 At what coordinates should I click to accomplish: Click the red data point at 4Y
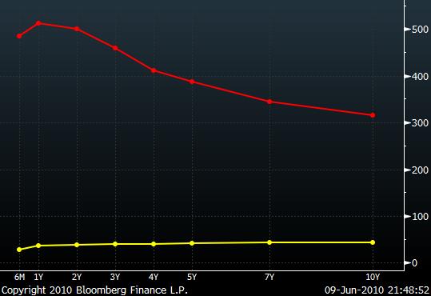pos(154,70)
